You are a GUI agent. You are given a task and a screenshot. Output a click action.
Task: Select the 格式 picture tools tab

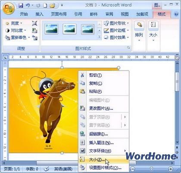click(x=162, y=14)
